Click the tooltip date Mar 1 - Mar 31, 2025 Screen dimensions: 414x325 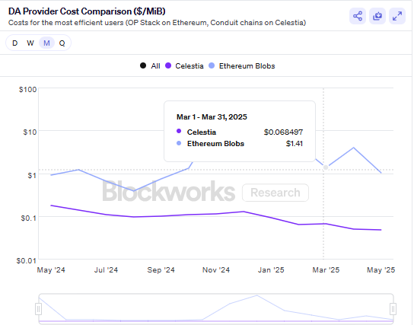[x=212, y=117]
